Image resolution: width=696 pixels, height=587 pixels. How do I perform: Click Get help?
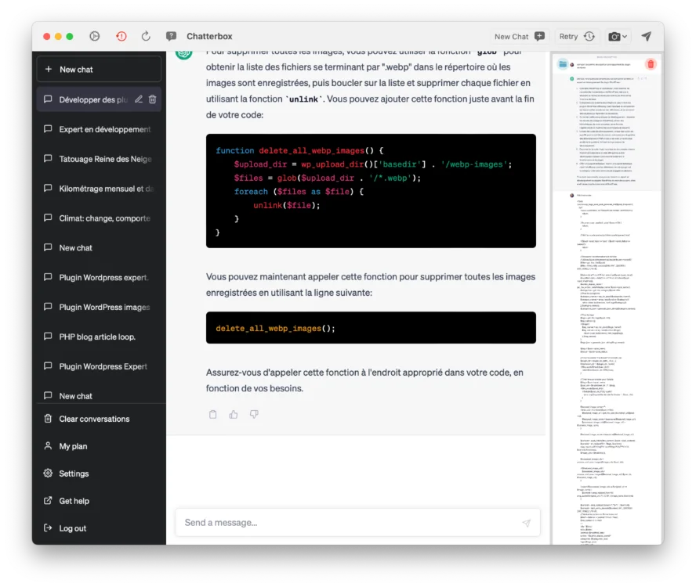[99, 501]
